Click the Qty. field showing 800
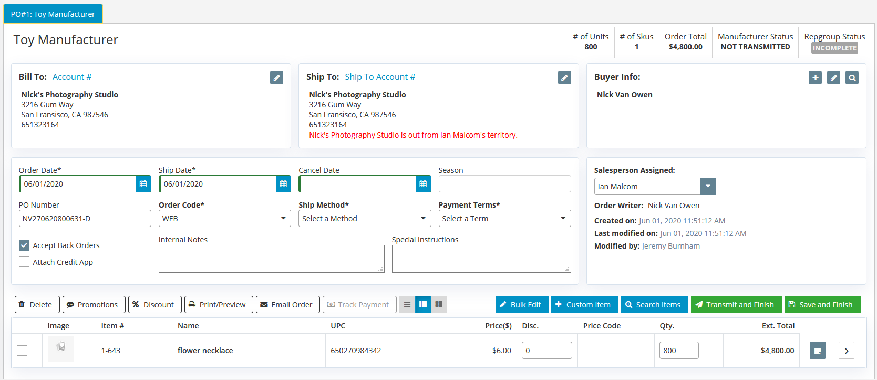Viewport: 877px width, 380px height. coord(679,351)
